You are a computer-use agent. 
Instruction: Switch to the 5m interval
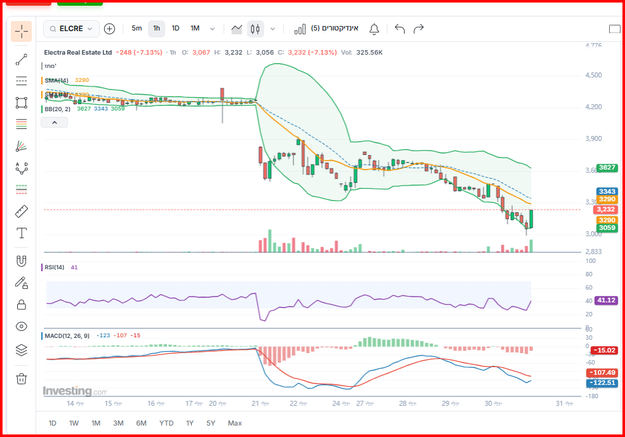[137, 29]
